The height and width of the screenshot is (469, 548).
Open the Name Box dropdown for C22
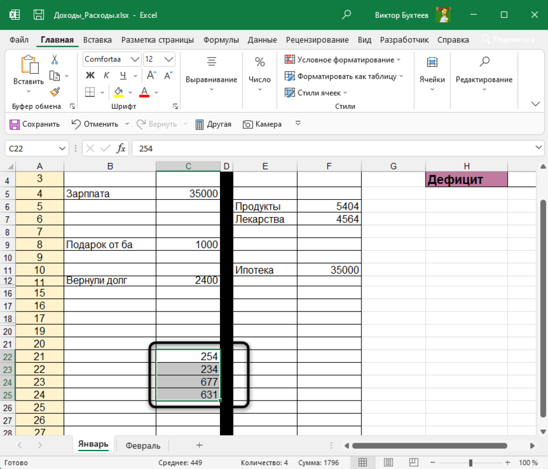click(x=63, y=148)
